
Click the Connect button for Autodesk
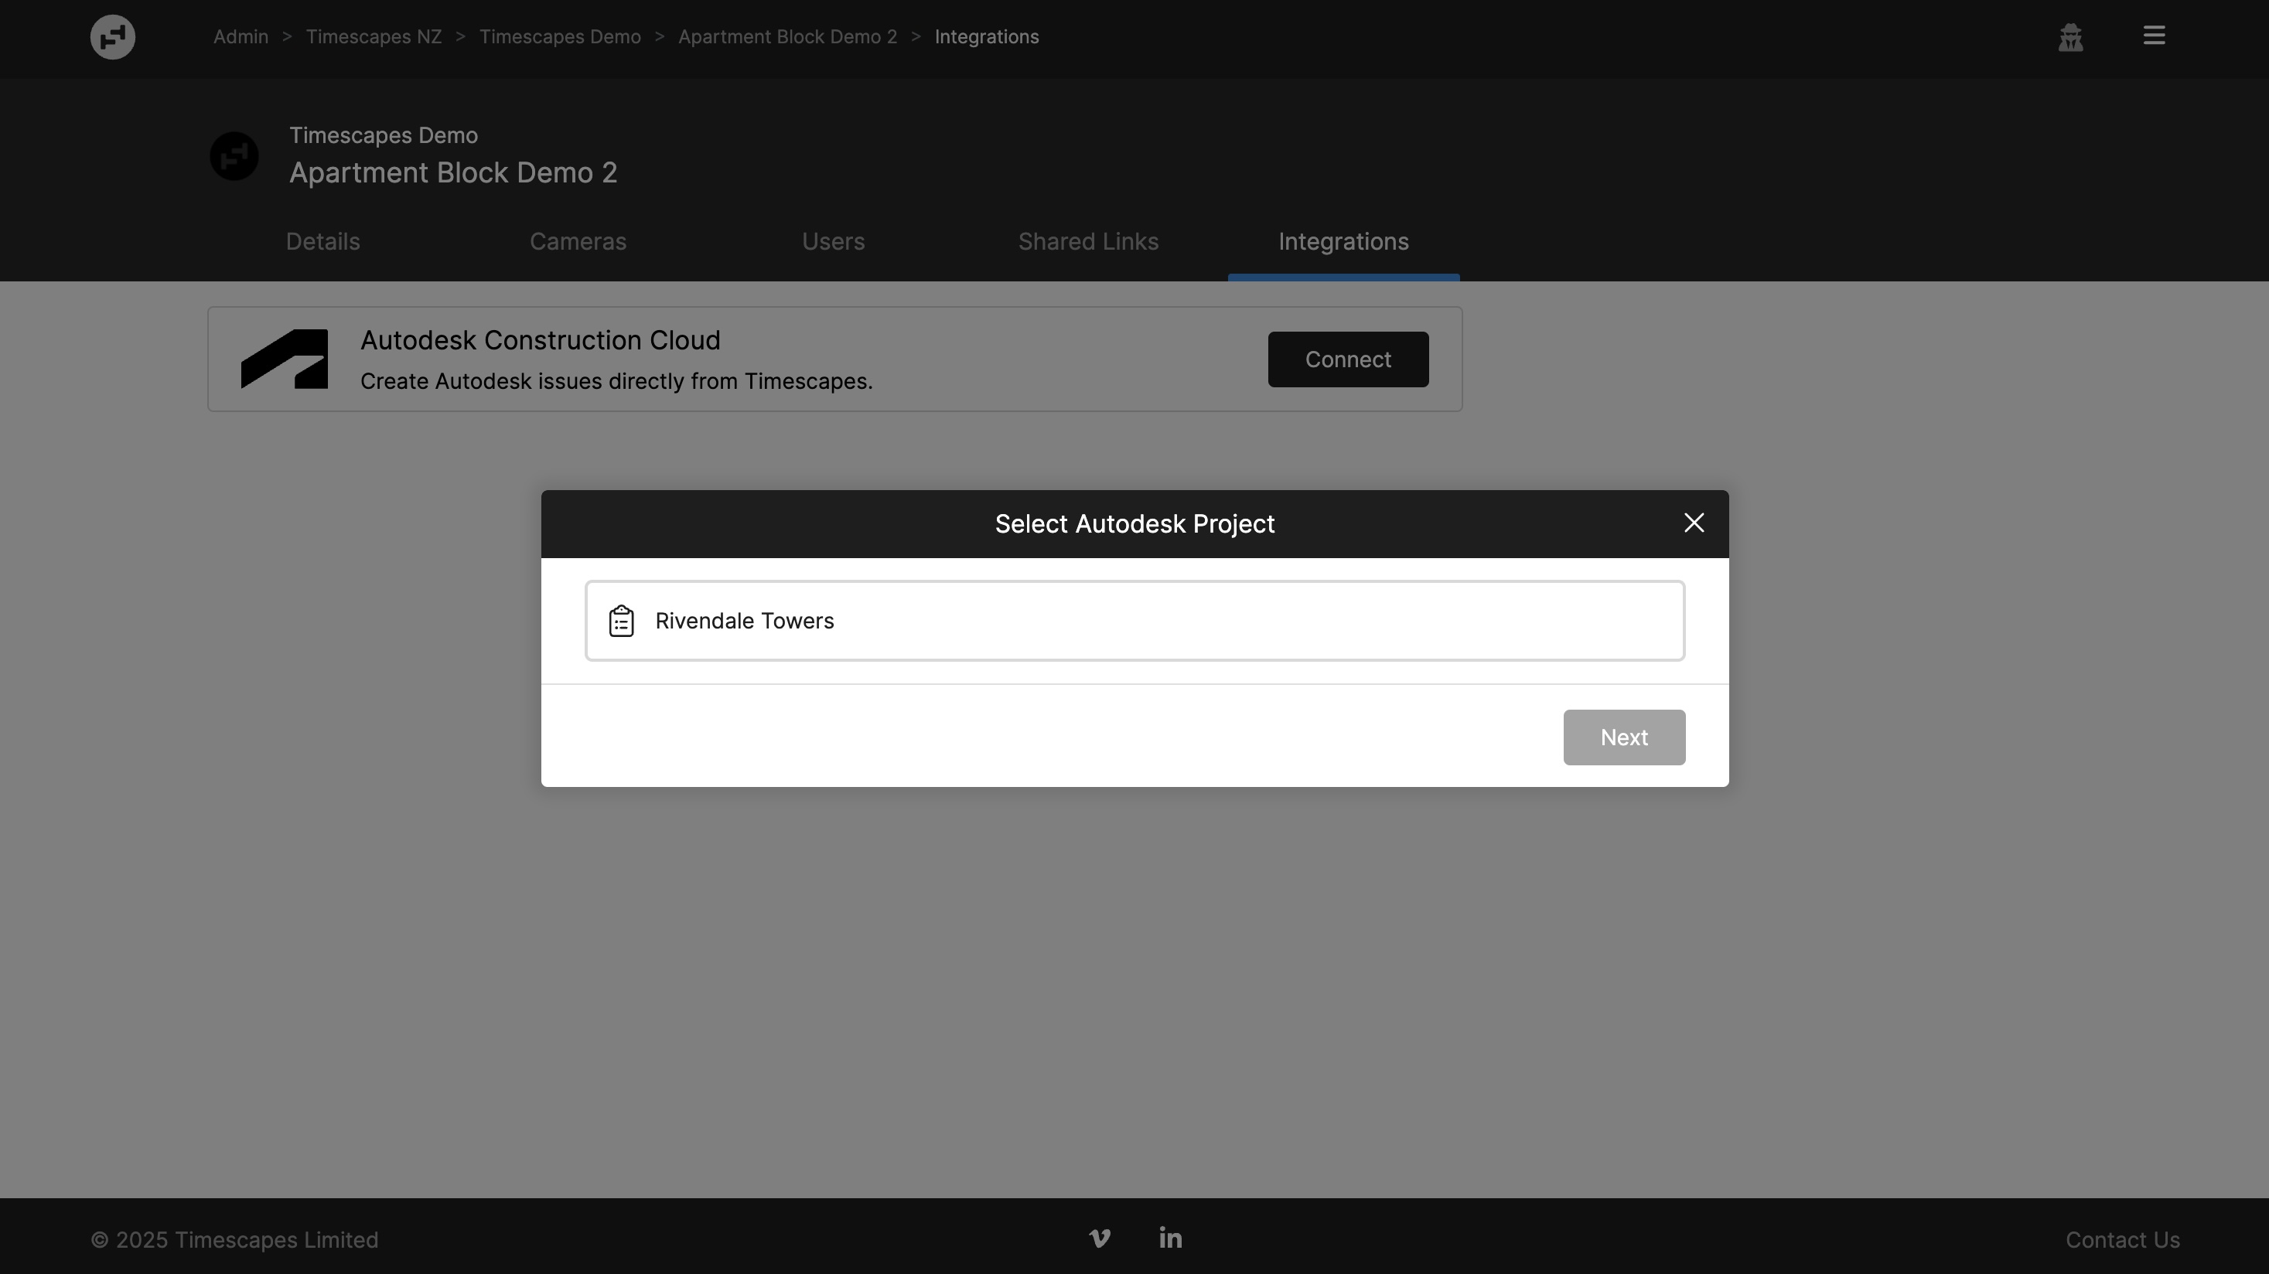[1348, 359]
